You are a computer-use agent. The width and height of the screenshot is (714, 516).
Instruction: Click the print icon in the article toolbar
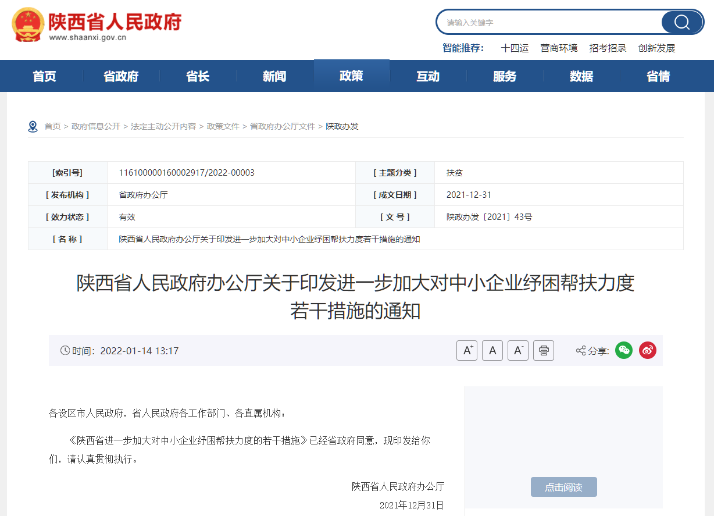544,350
